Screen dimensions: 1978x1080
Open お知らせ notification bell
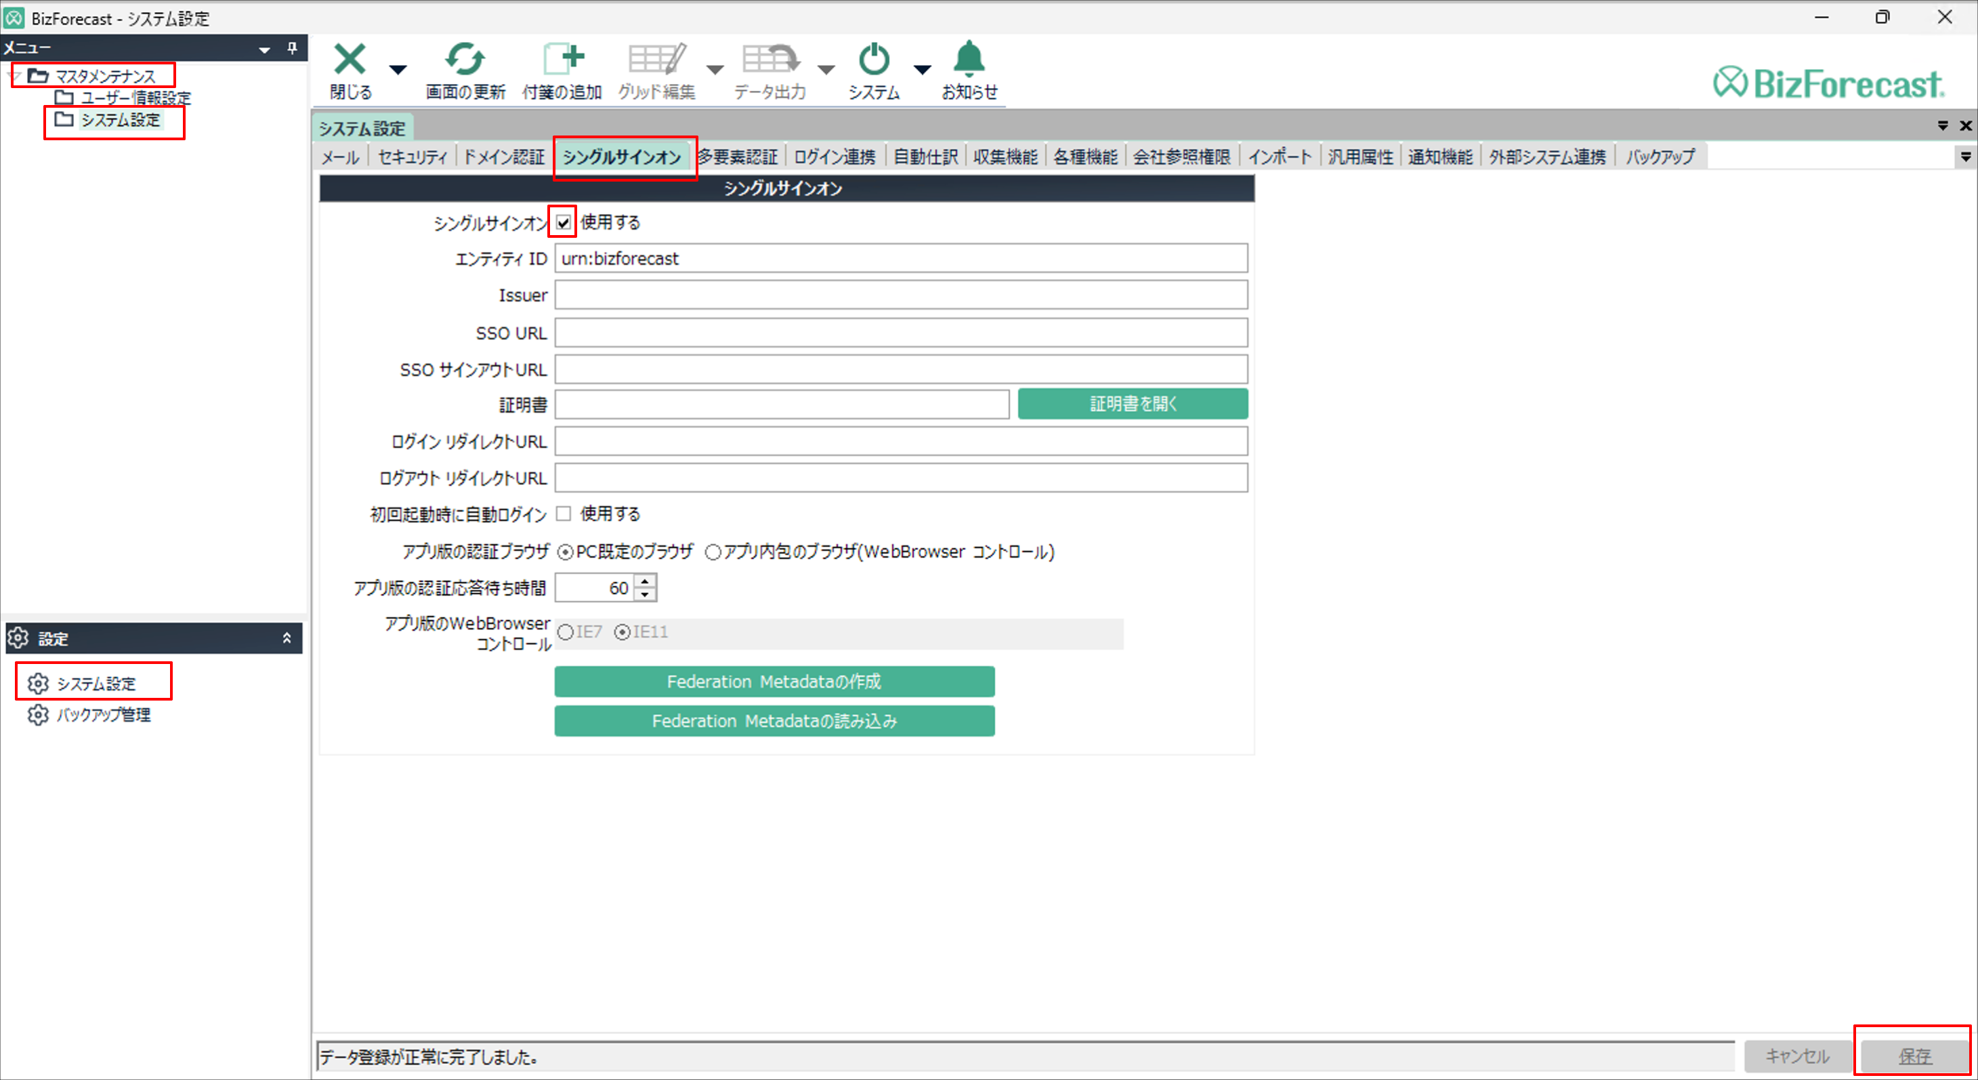(x=969, y=59)
